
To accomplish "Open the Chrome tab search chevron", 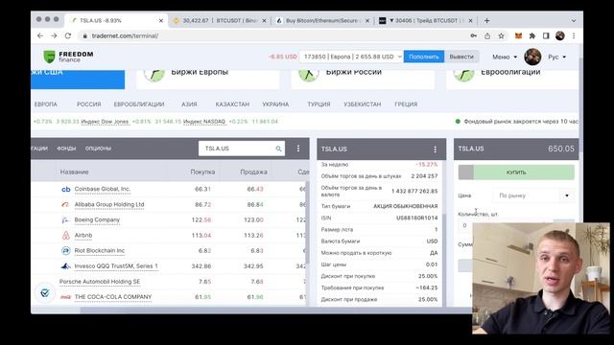I will click(574, 20).
